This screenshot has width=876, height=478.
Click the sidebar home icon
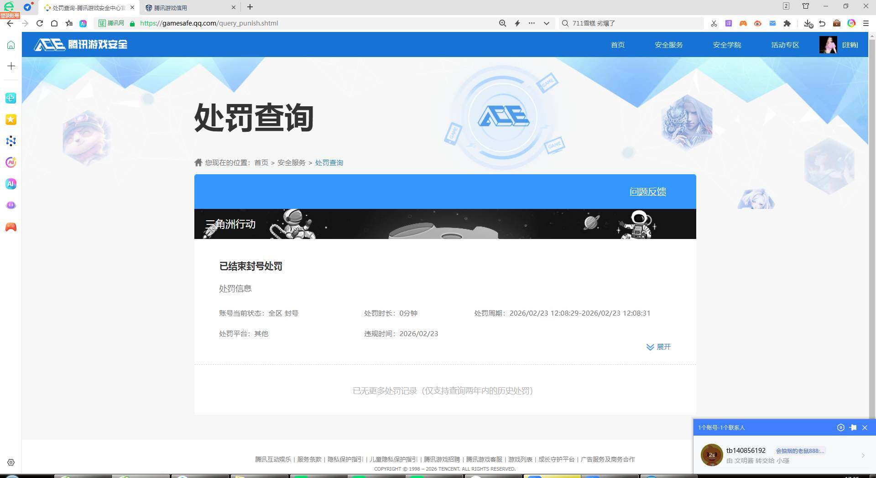click(x=11, y=45)
